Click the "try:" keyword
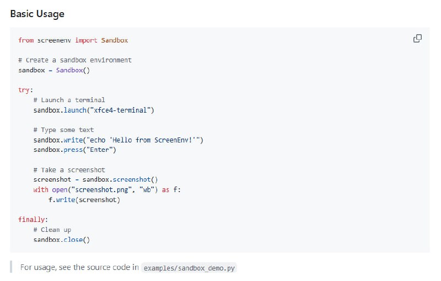The width and height of the screenshot is (441, 281). click(25, 90)
